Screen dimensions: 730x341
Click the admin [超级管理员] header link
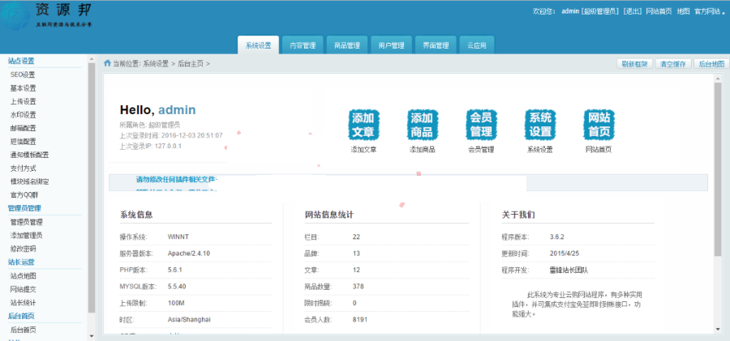click(x=590, y=11)
